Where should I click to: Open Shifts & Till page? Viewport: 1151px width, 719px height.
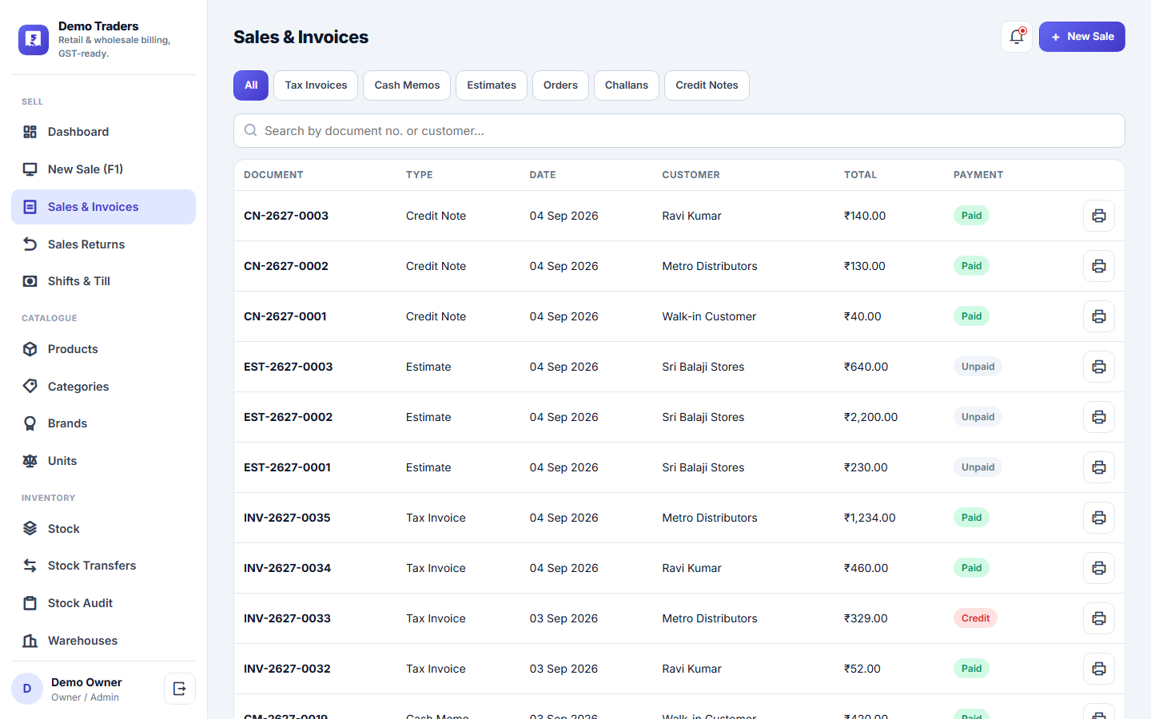tap(103, 281)
